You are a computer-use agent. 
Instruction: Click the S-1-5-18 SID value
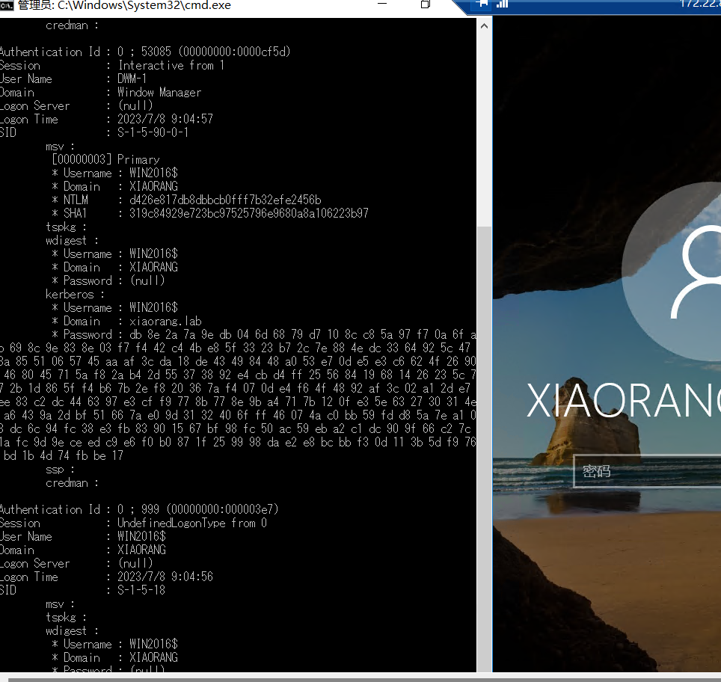(141, 590)
